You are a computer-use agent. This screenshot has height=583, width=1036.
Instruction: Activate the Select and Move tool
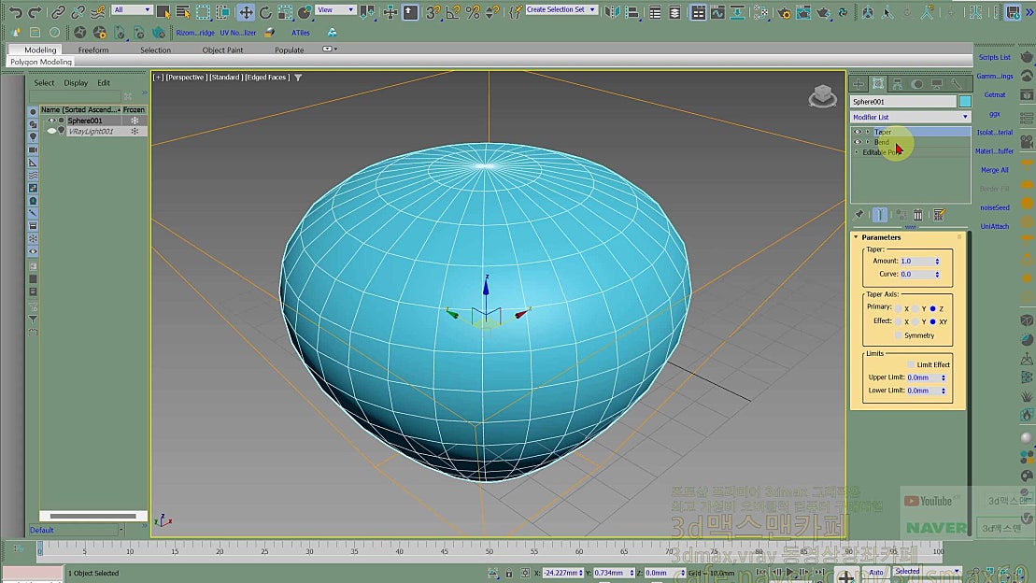248,12
